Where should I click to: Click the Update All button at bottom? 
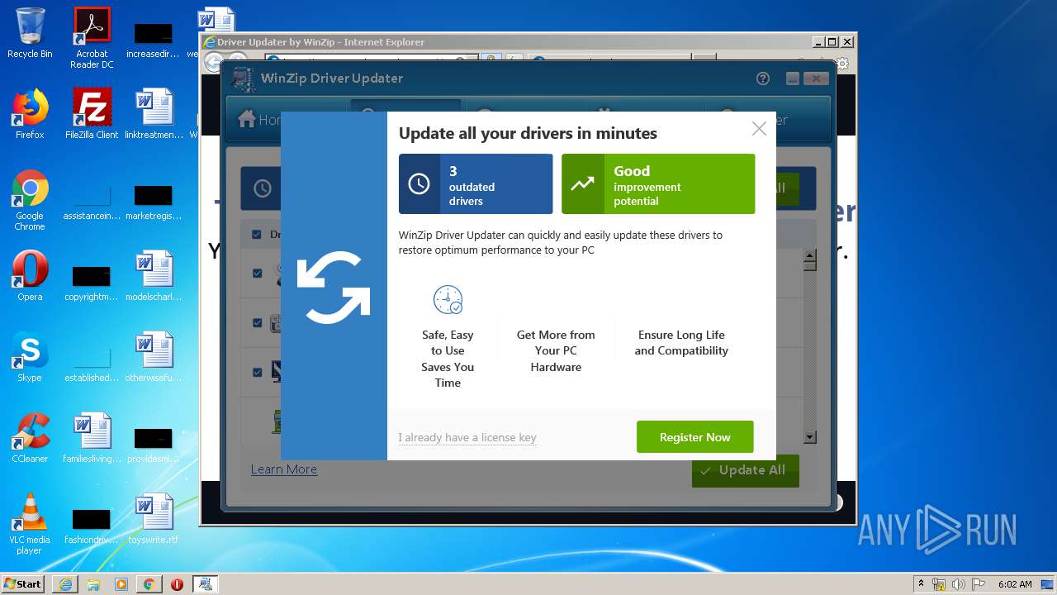tap(745, 470)
